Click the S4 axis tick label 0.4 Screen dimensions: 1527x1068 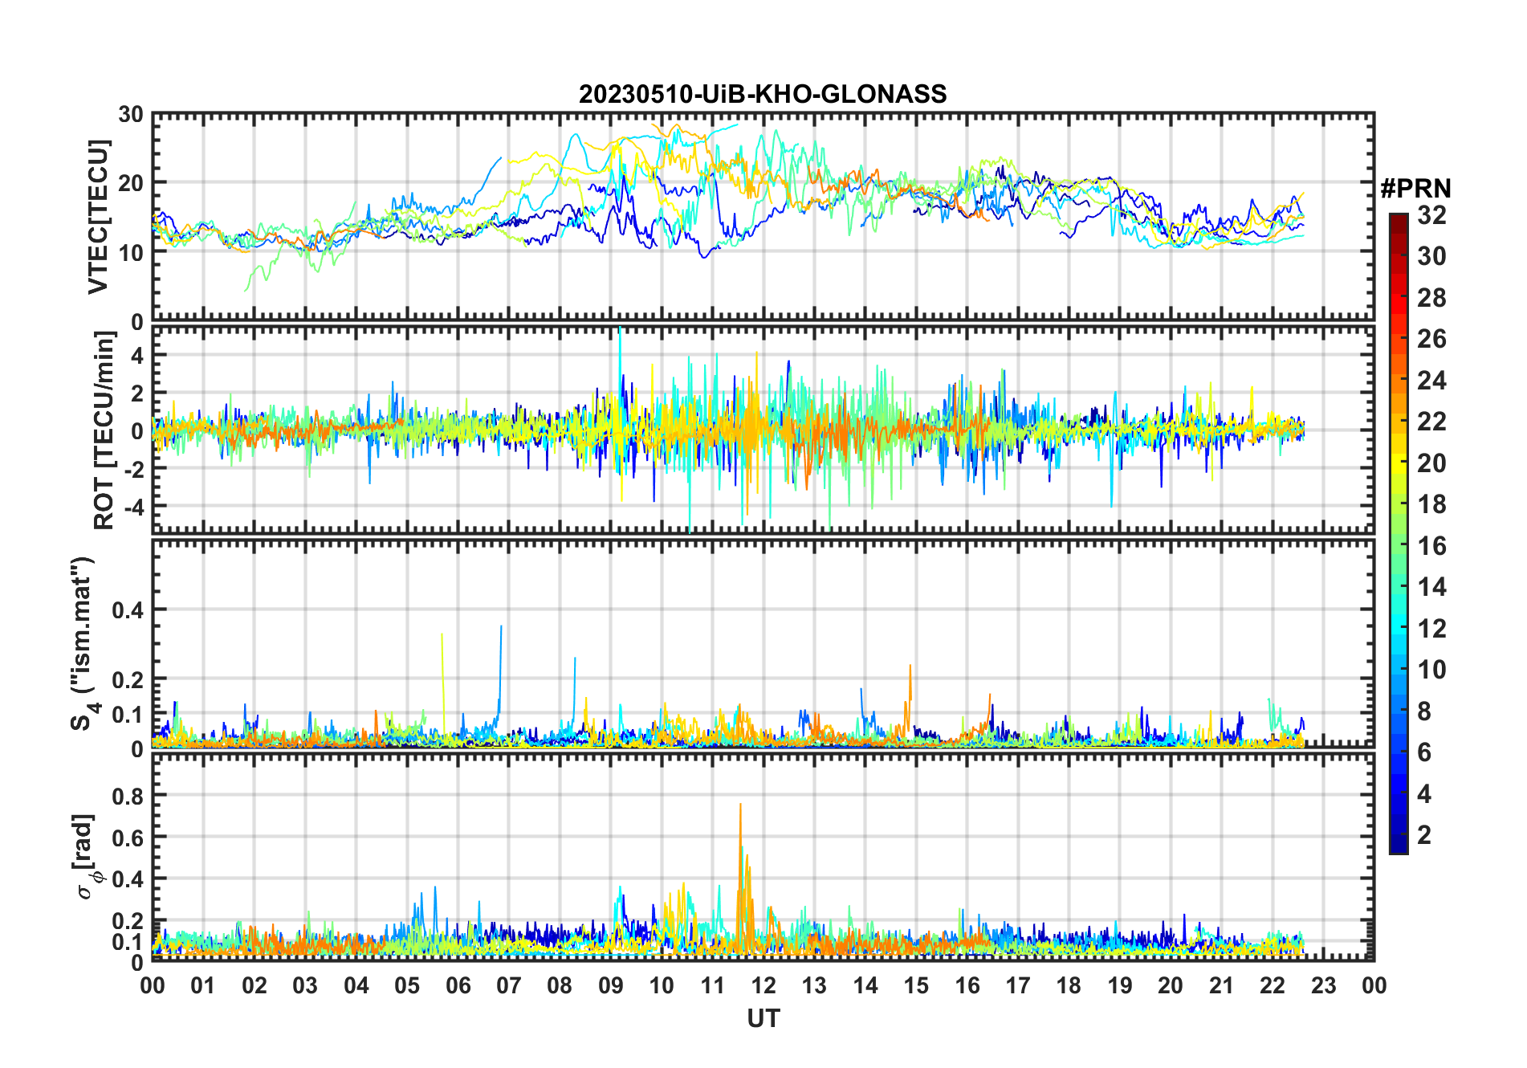coord(128,610)
